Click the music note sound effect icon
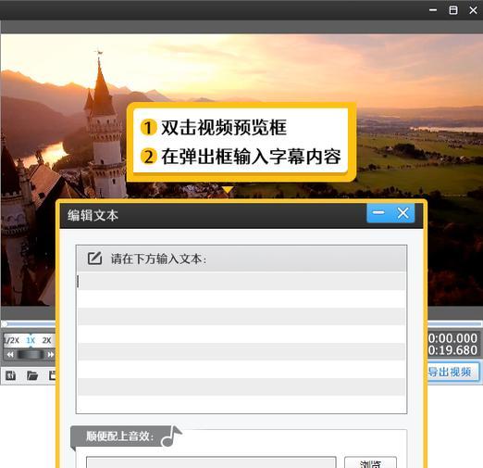This screenshot has width=483, height=468. point(171,436)
